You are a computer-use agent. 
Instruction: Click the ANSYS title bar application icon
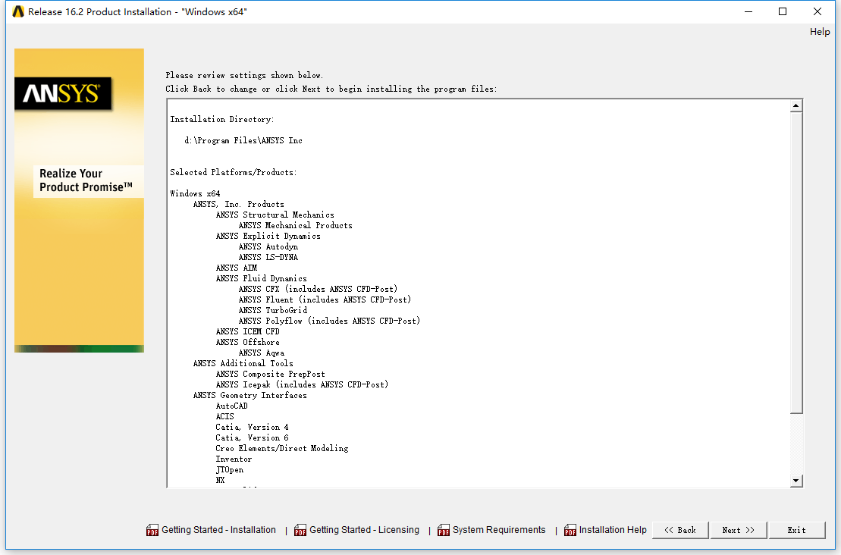pyautogui.click(x=18, y=12)
